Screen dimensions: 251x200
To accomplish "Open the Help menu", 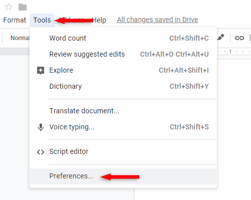I will (x=99, y=20).
